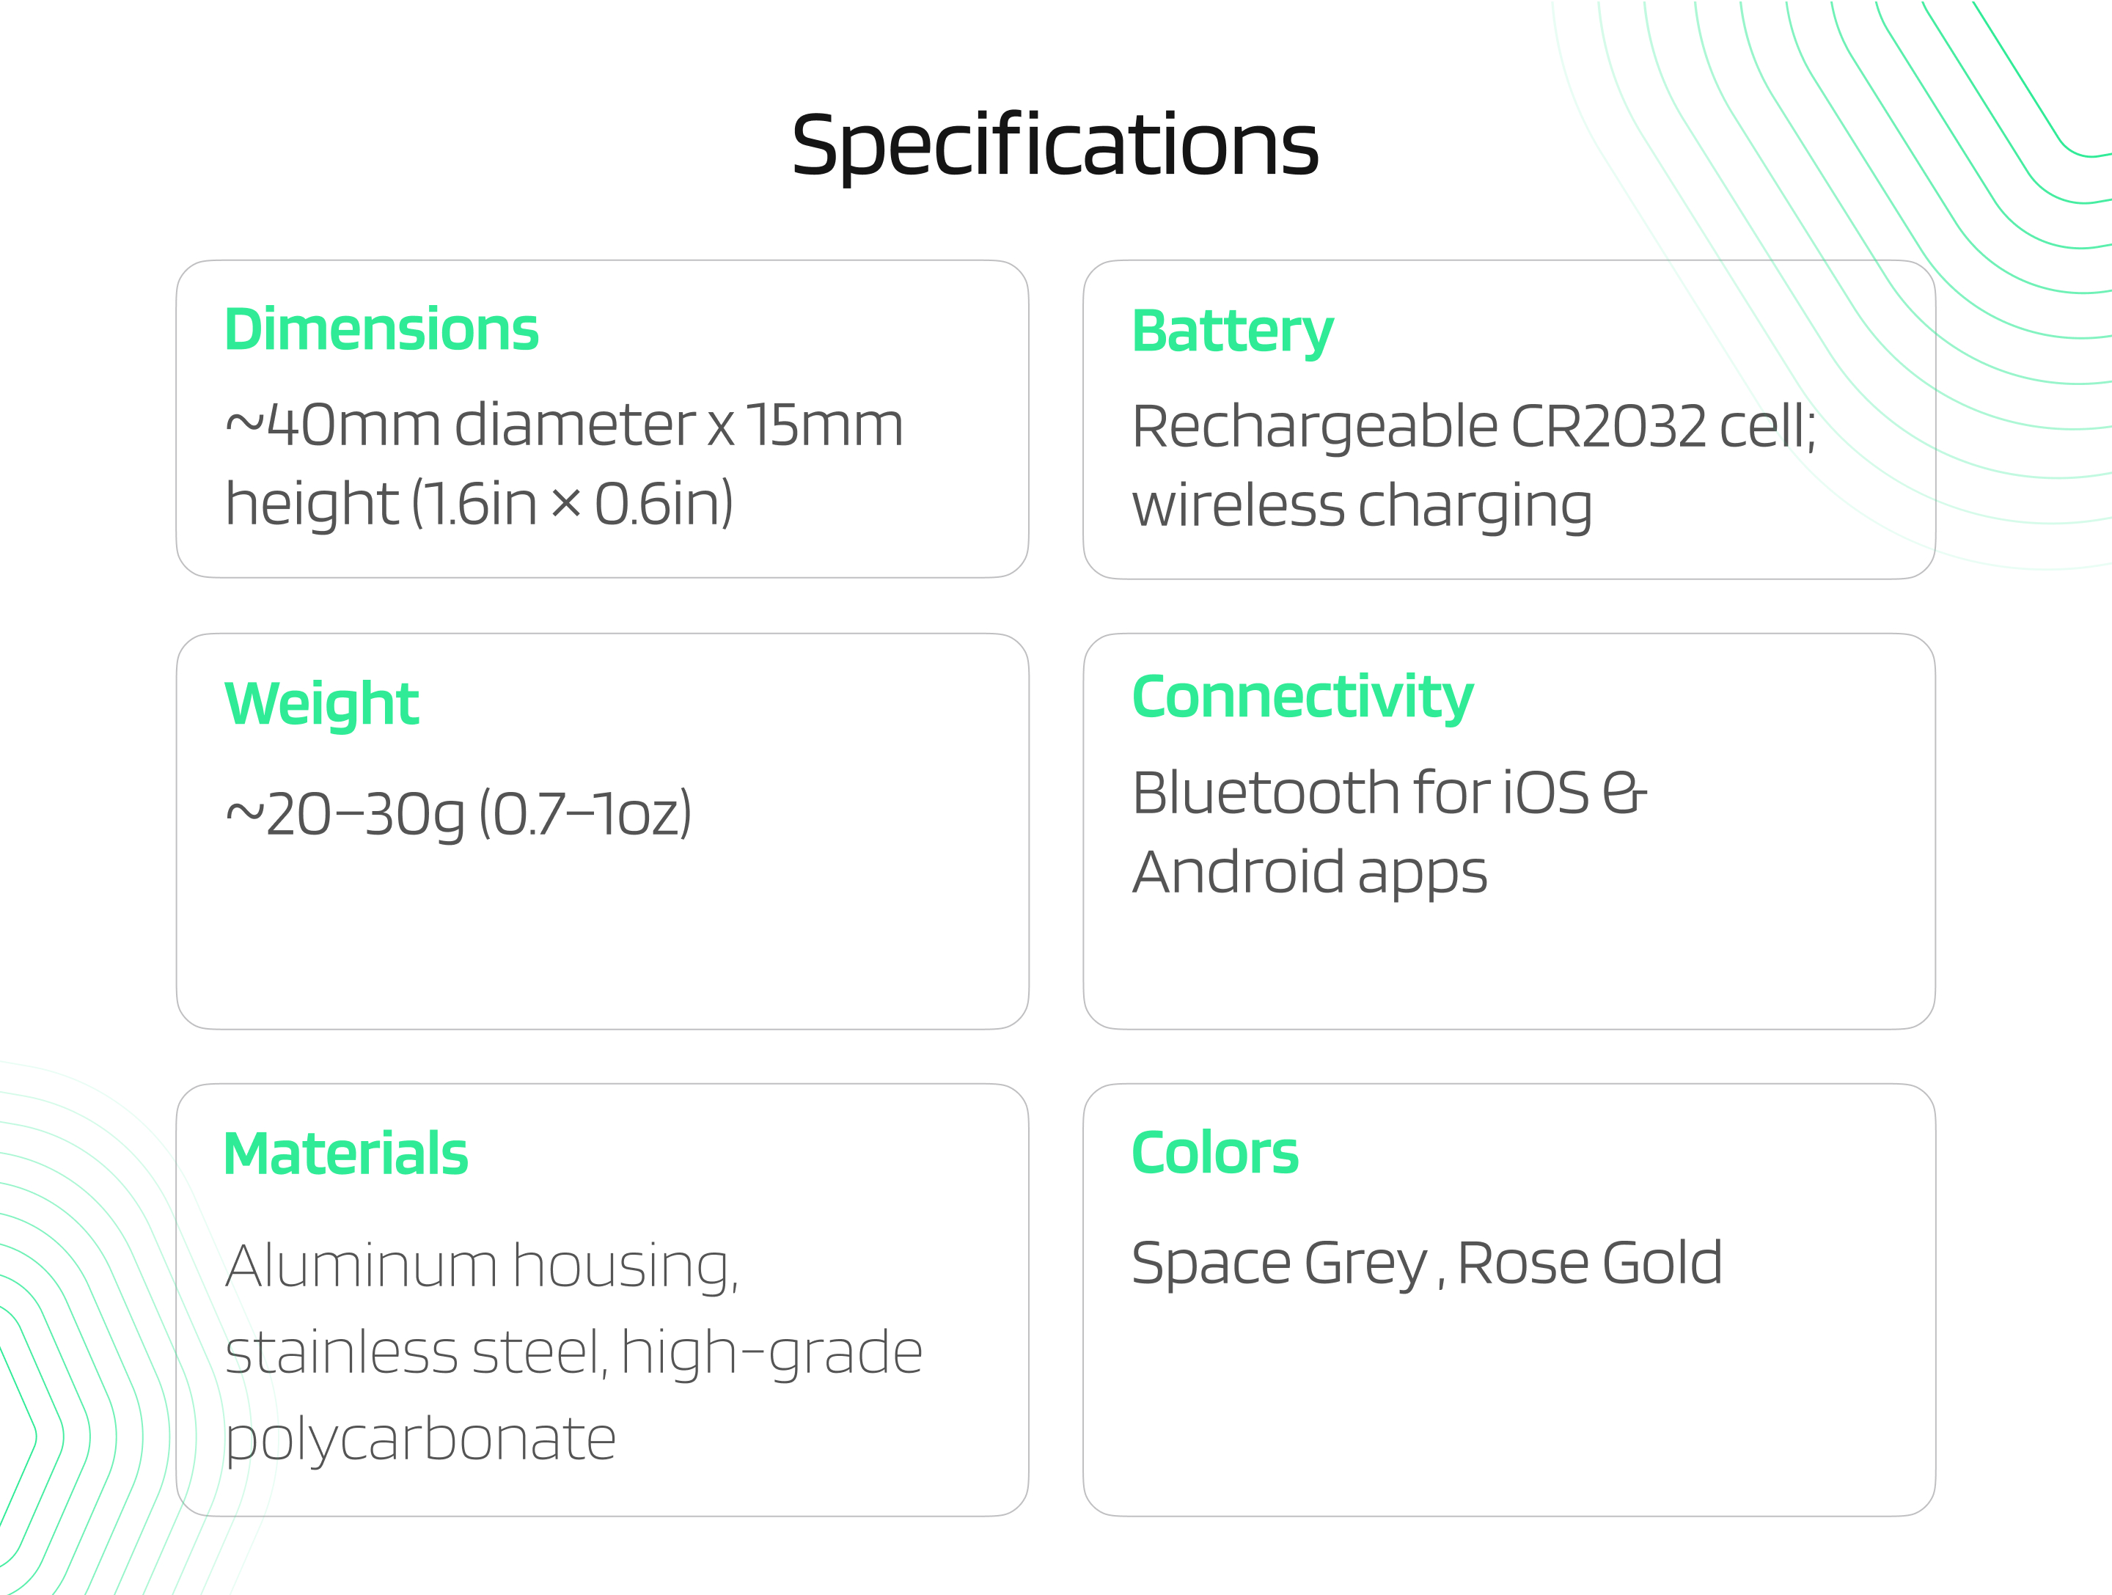Click the Specifications page title
The image size is (2112, 1595).
(x=1055, y=146)
